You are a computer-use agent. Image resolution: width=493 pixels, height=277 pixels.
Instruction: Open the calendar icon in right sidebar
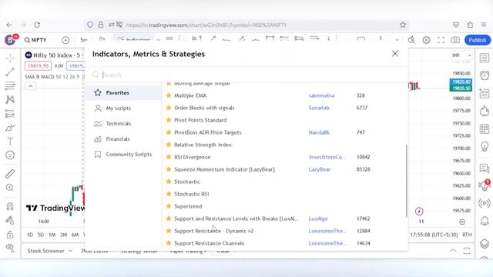[485, 128]
